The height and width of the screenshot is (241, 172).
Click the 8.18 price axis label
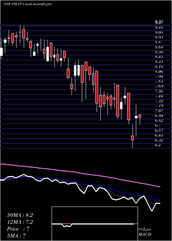coord(159,67)
